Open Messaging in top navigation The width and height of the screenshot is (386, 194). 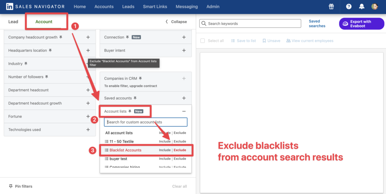tap(187, 7)
